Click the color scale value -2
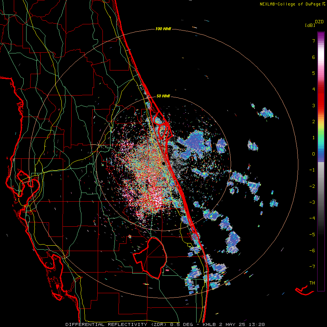The image size is (327, 327). click(x=312, y=186)
